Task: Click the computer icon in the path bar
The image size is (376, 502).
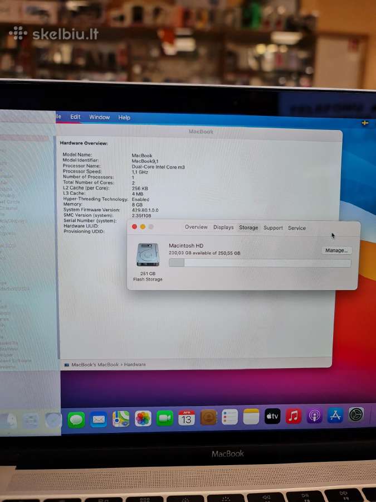Action: [x=66, y=365]
